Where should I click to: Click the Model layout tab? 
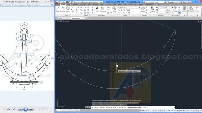(60, 110)
